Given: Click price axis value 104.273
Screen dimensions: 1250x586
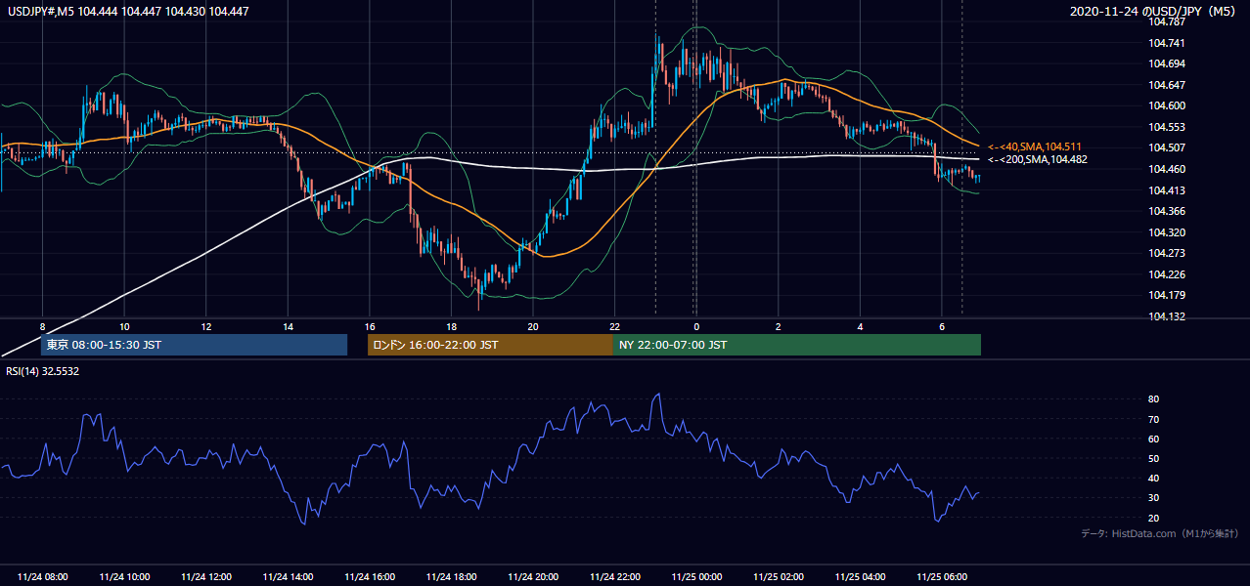Looking at the screenshot, I should [1167, 253].
